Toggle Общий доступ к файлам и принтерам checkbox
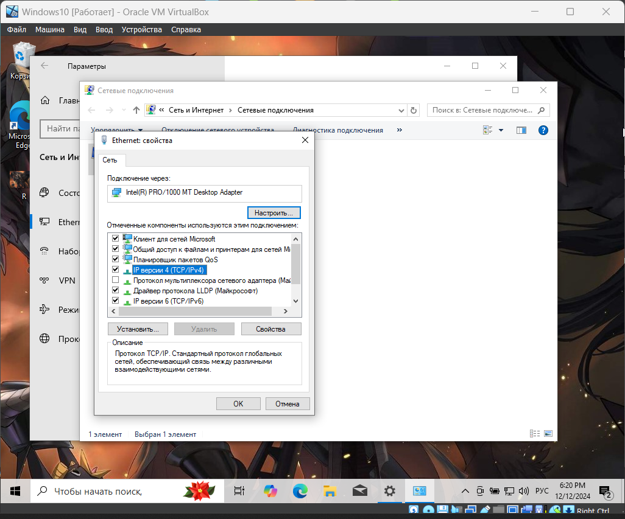The image size is (625, 519). (115, 249)
